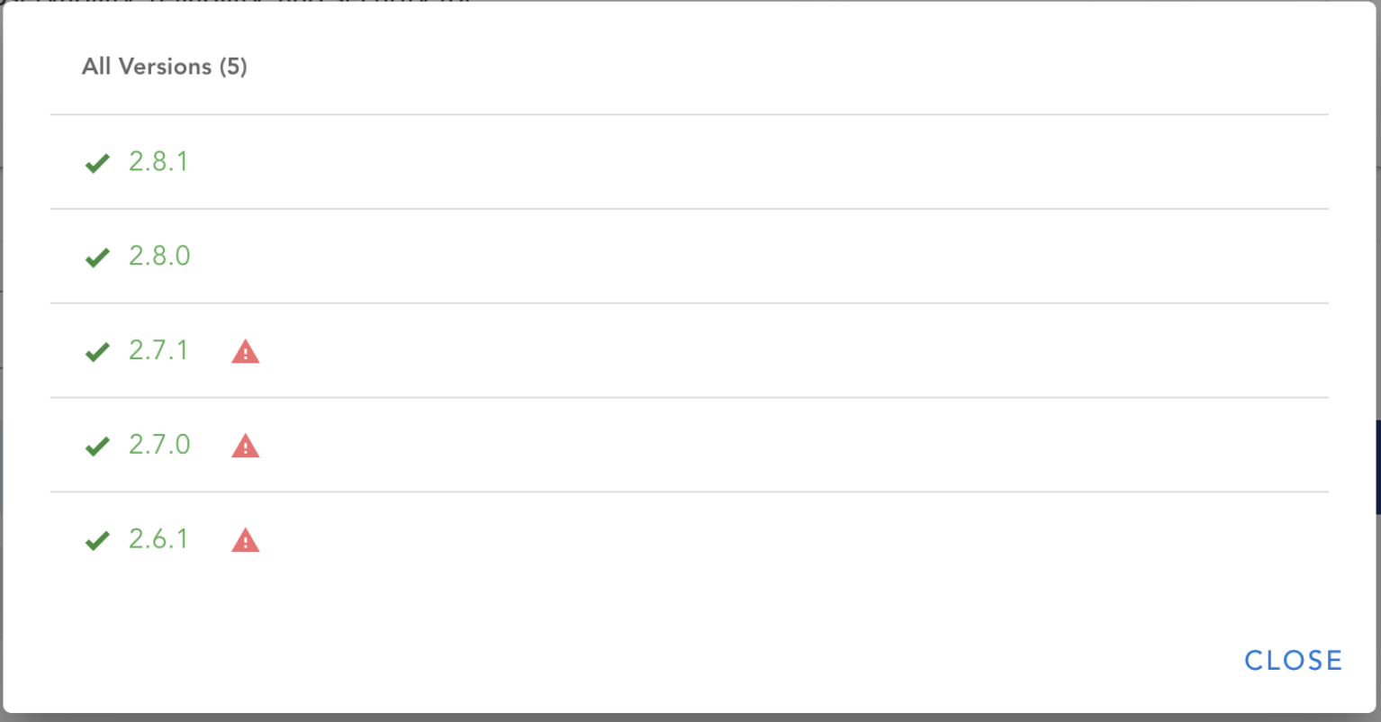Image resolution: width=1381 pixels, height=722 pixels.
Task: Click the blank area of the 2.8.0 row
Action: [720, 257]
